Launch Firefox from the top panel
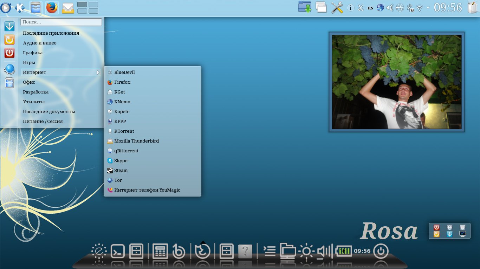 52,7
